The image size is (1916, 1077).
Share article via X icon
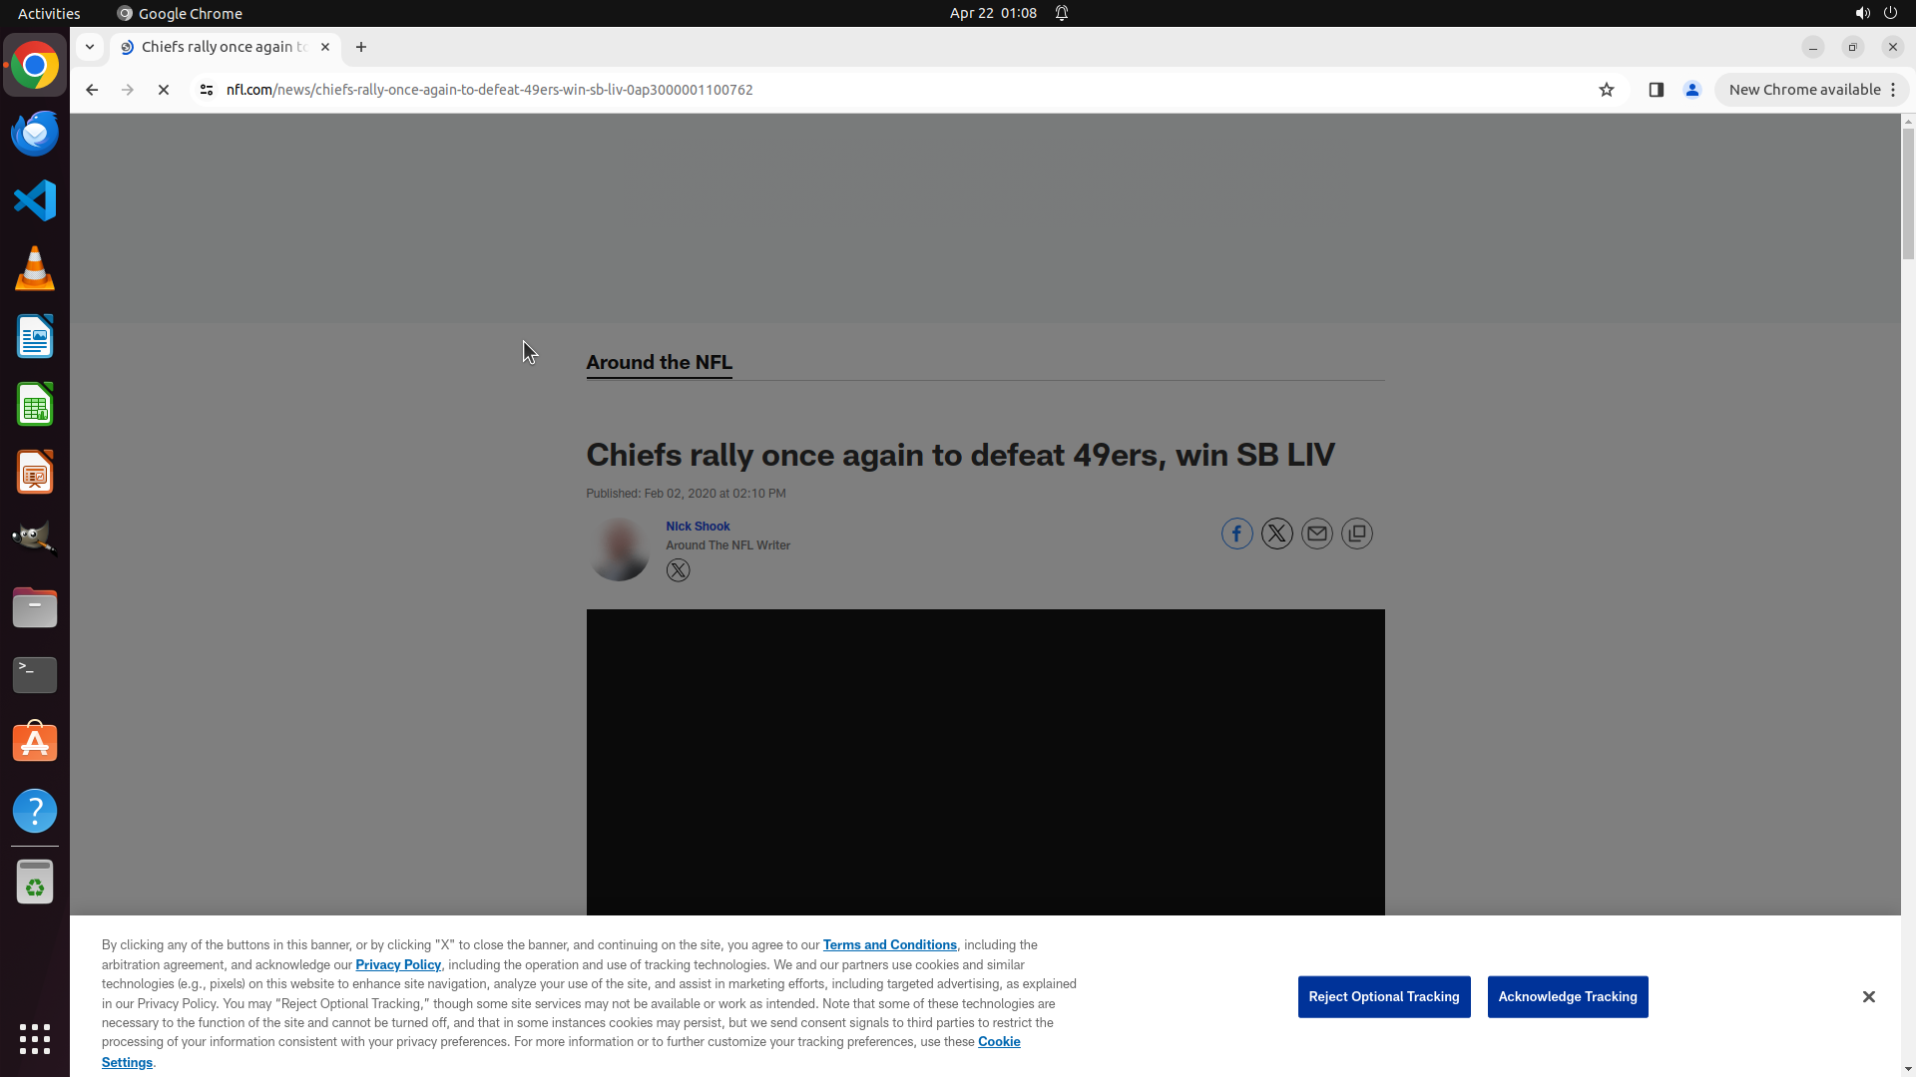tap(1276, 534)
